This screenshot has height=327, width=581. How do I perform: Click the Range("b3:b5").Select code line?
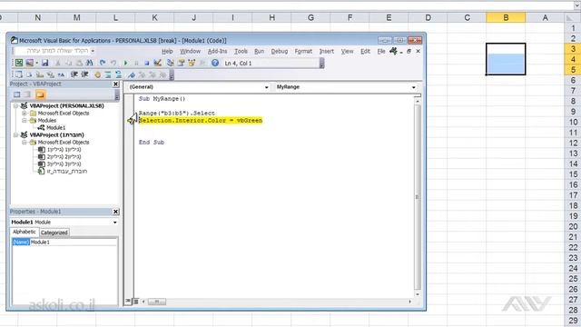[177, 113]
